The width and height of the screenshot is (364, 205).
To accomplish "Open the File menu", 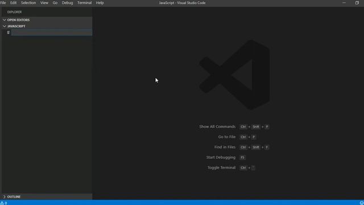I will pos(3,3).
